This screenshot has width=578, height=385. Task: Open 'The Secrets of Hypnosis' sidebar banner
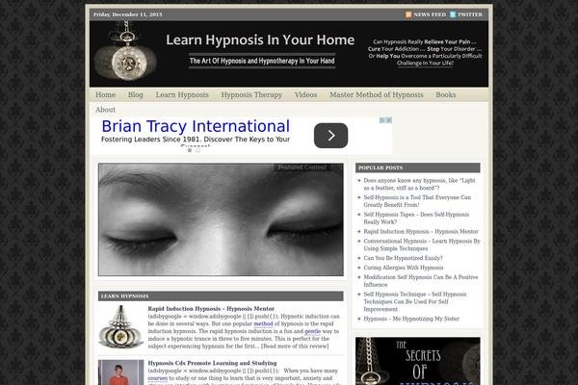click(x=418, y=361)
